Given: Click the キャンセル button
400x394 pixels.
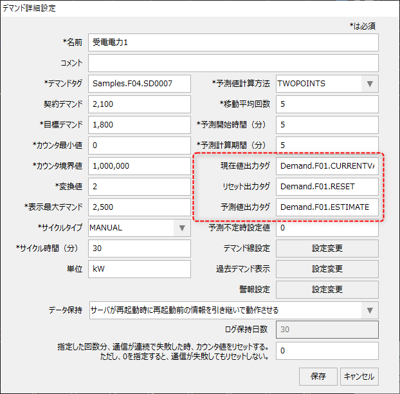Looking at the screenshot, I should click(x=359, y=377).
